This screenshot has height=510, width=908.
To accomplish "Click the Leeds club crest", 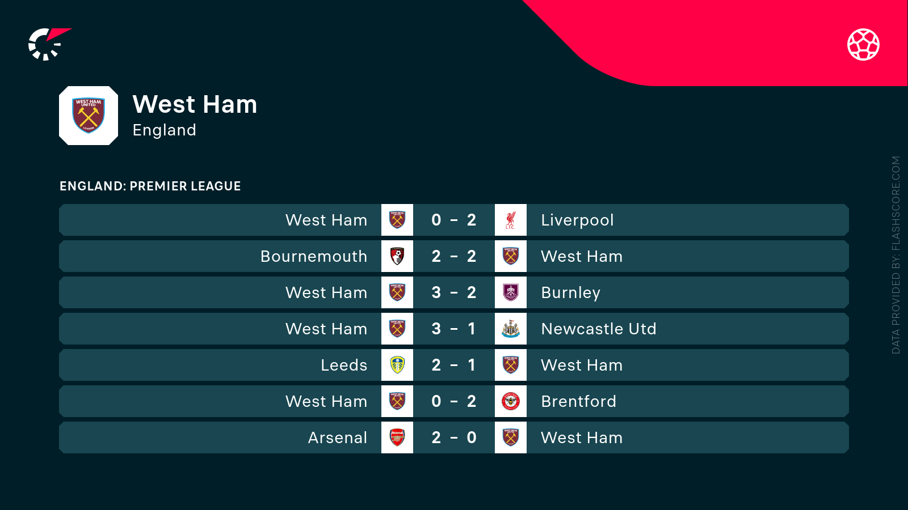I will 397,365.
